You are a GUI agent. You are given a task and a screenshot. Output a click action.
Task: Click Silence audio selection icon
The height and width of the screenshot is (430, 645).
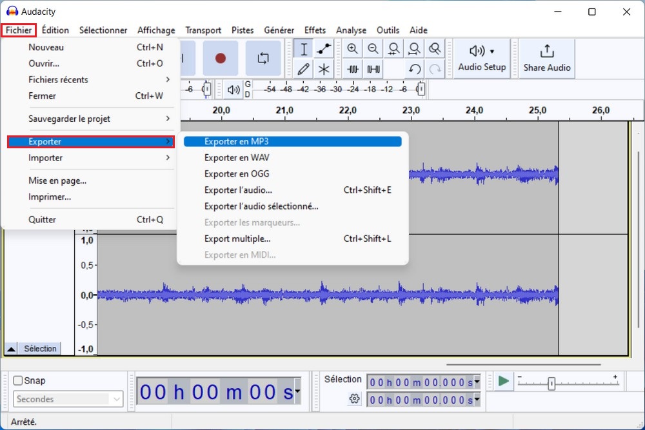[373, 68]
